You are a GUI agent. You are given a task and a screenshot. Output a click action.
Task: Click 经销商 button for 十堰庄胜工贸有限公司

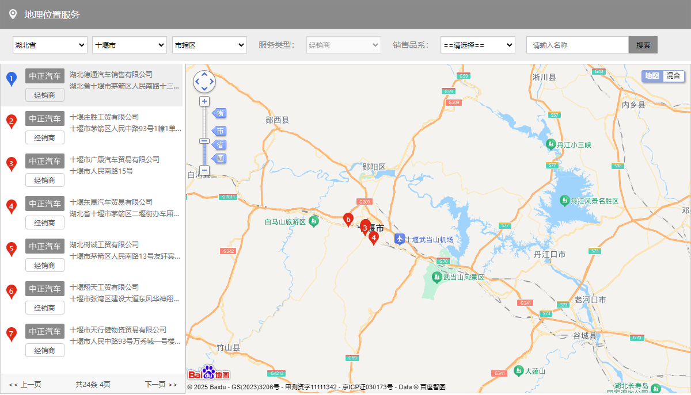[x=45, y=137]
